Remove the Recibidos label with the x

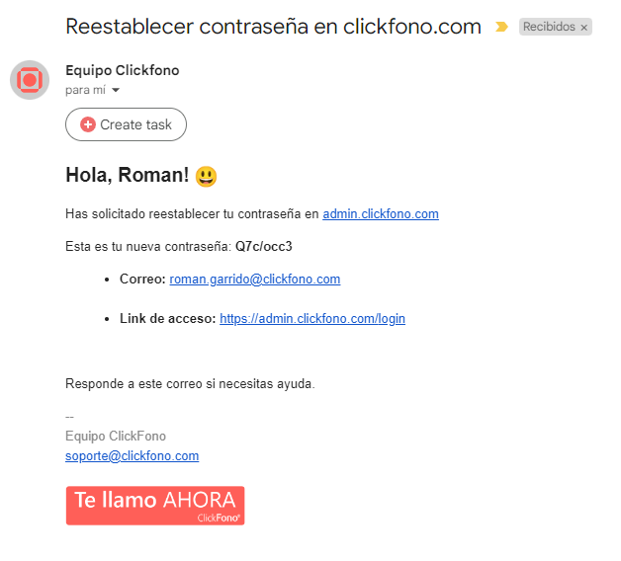pos(583,28)
